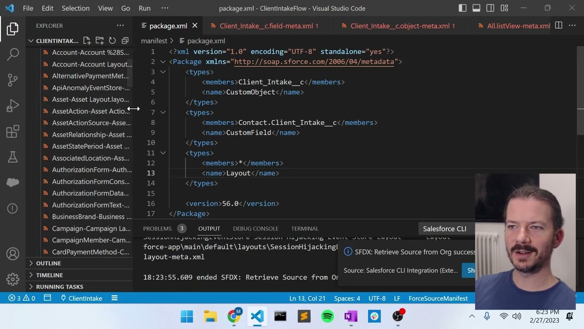
Task: Change language mode ForceSourceManifest
Action: pyautogui.click(x=438, y=298)
